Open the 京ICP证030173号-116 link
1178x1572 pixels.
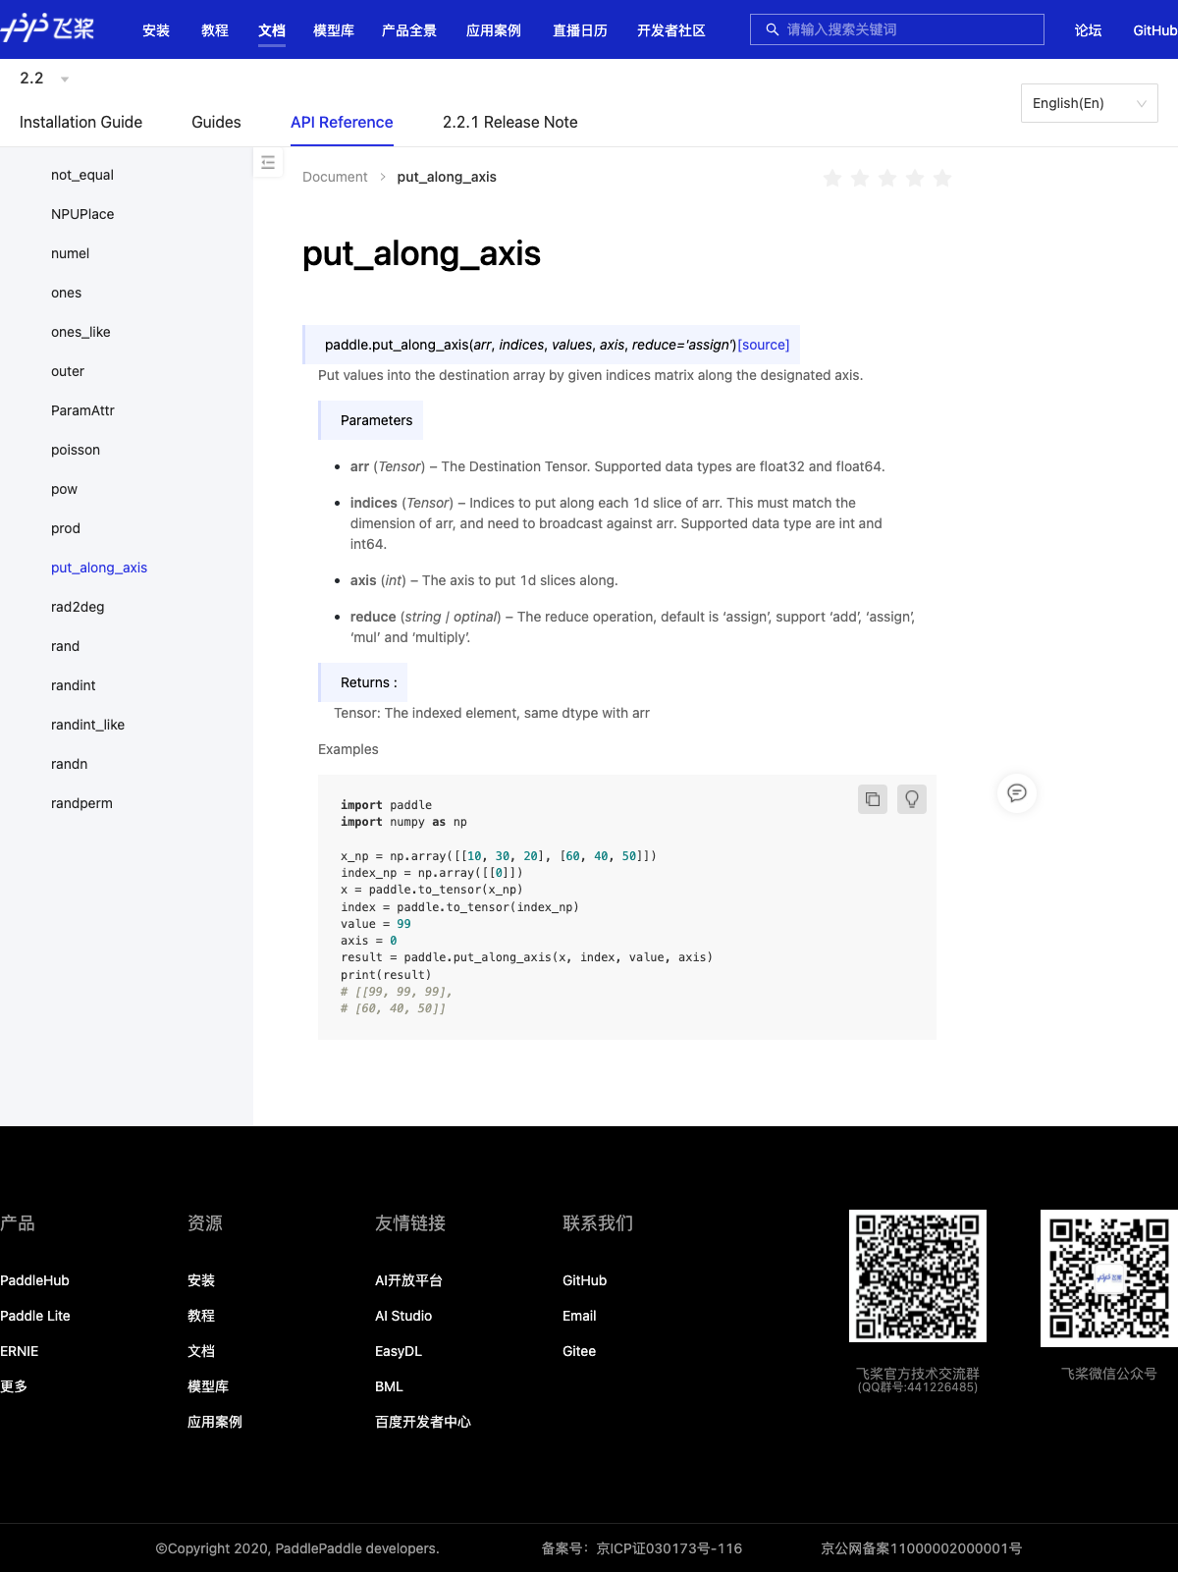(x=669, y=1548)
